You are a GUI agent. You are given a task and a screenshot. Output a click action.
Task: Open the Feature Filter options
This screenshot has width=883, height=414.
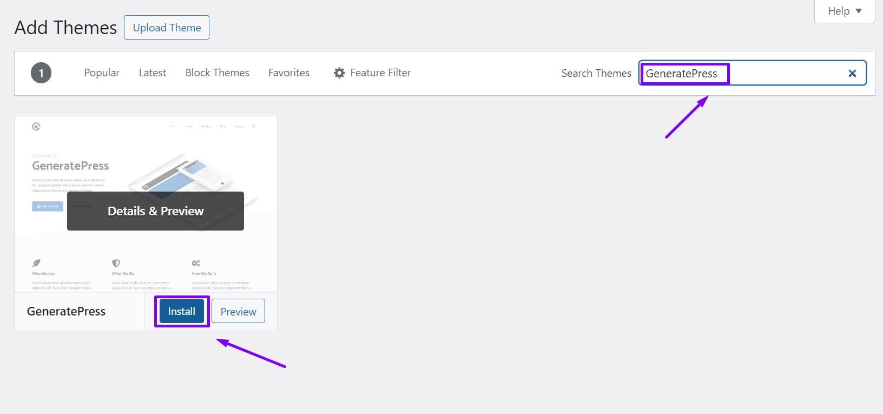tap(372, 73)
